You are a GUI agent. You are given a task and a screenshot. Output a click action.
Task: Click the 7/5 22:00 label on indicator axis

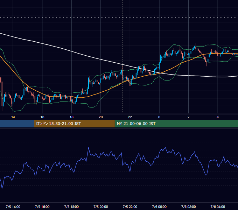[x=130, y=206]
